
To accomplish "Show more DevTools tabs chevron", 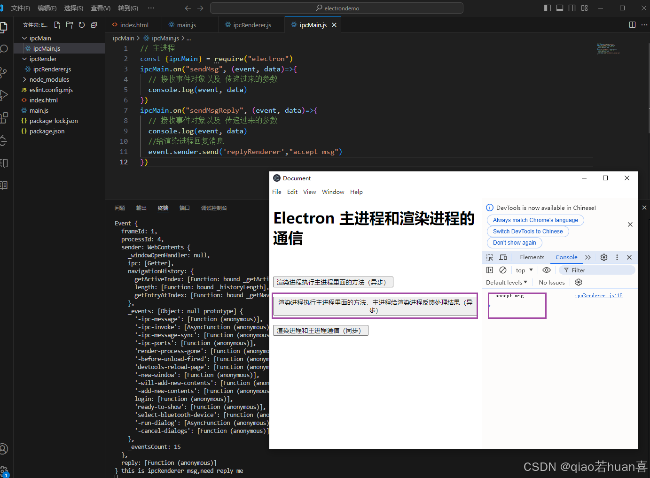I will coord(588,257).
